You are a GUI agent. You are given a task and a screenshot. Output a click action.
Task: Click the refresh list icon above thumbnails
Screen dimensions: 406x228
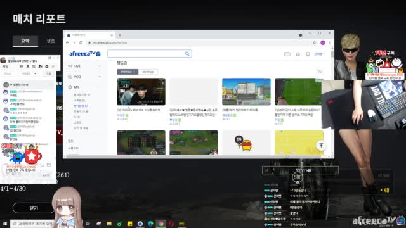320,72
